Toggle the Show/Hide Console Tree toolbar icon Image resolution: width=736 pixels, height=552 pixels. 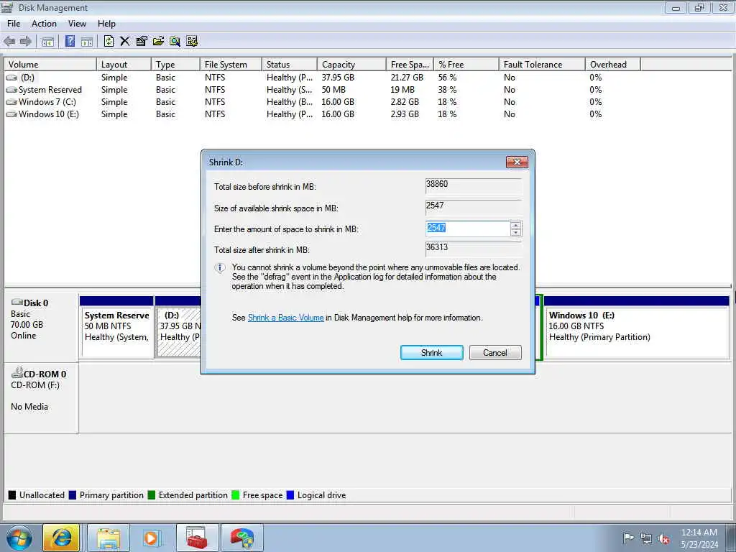coord(47,41)
